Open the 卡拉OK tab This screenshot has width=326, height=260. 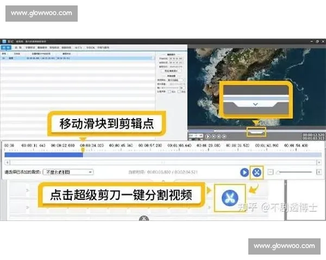pos(90,48)
